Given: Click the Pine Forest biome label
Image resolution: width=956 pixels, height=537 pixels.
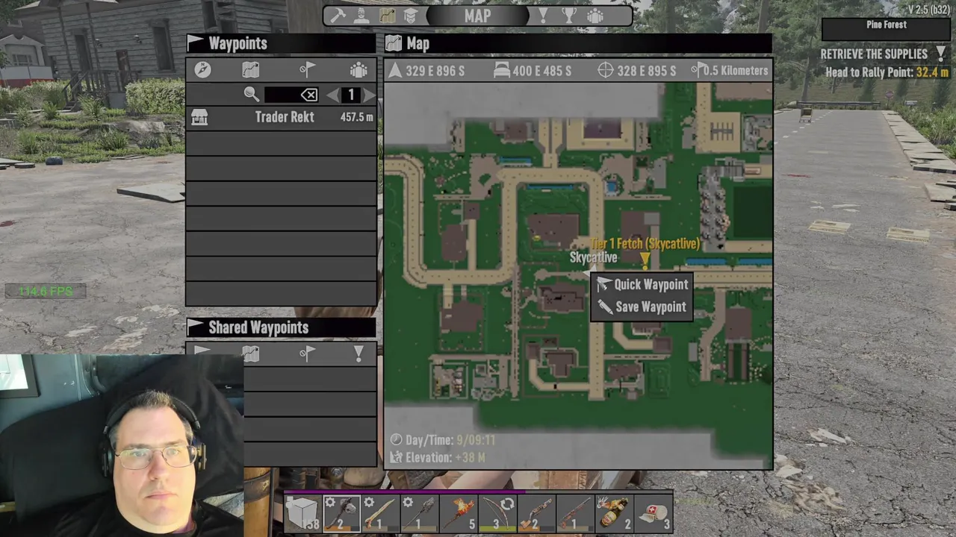Looking at the screenshot, I should click(x=887, y=25).
